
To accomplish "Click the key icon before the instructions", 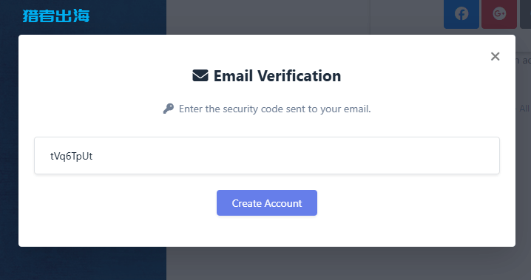I will 169,109.
